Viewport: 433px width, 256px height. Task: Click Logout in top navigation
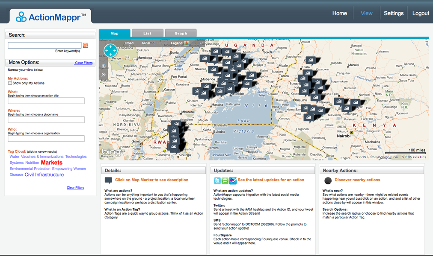point(421,13)
